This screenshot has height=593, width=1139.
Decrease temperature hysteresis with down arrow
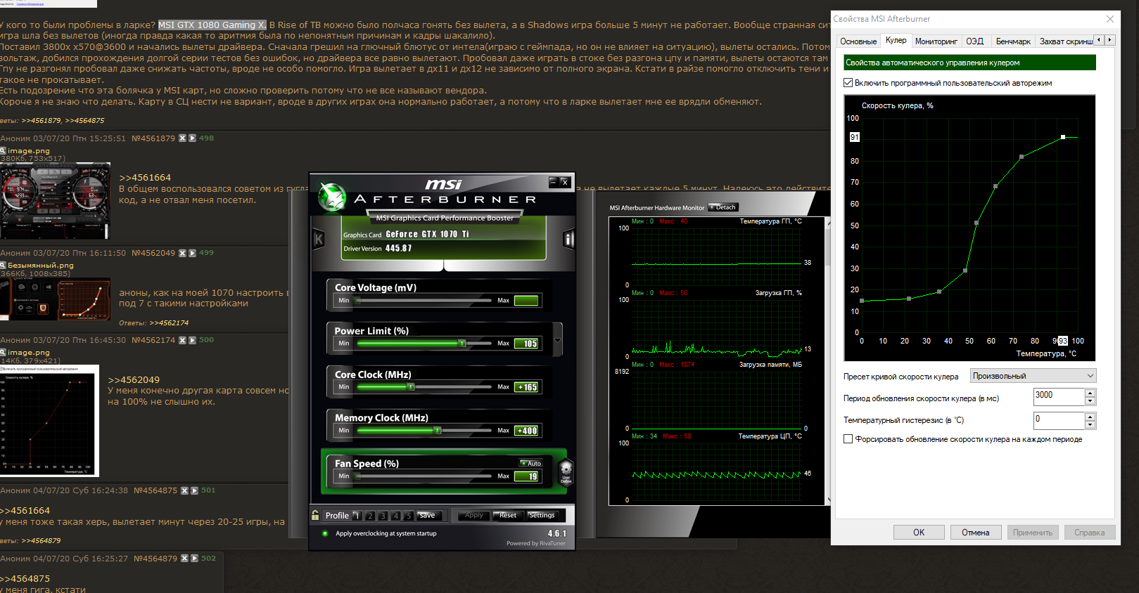(x=1090, y=424)
